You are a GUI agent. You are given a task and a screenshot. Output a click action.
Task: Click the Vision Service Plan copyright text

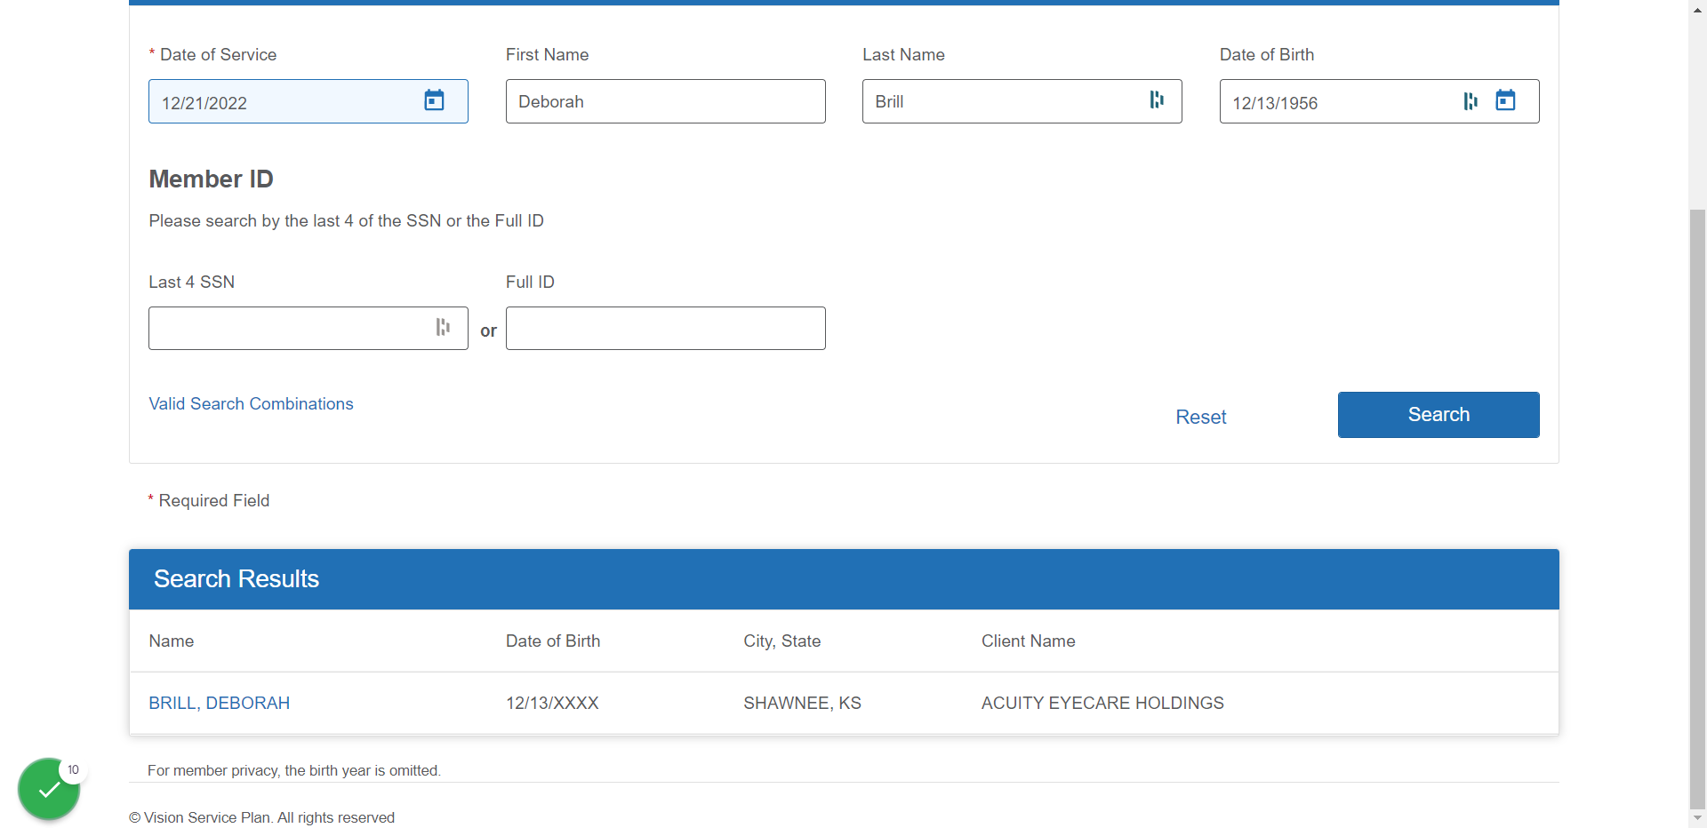coord(262,818)
